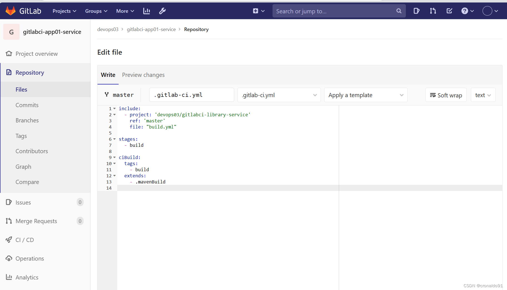The height and width of the screenshot is (290, 507).
Task: Open the Projects dropdown menu
Action: coord(64,11)
